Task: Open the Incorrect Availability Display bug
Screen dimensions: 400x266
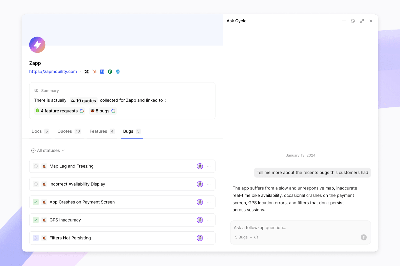Action: click(122, 184)
